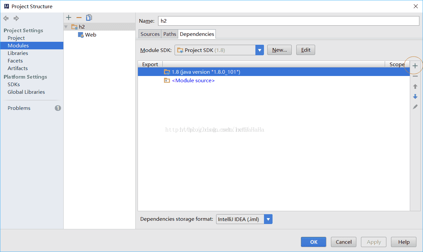The image size is (423, 252).
Task: Open the Problems section
Action: (x=19, y=108)
